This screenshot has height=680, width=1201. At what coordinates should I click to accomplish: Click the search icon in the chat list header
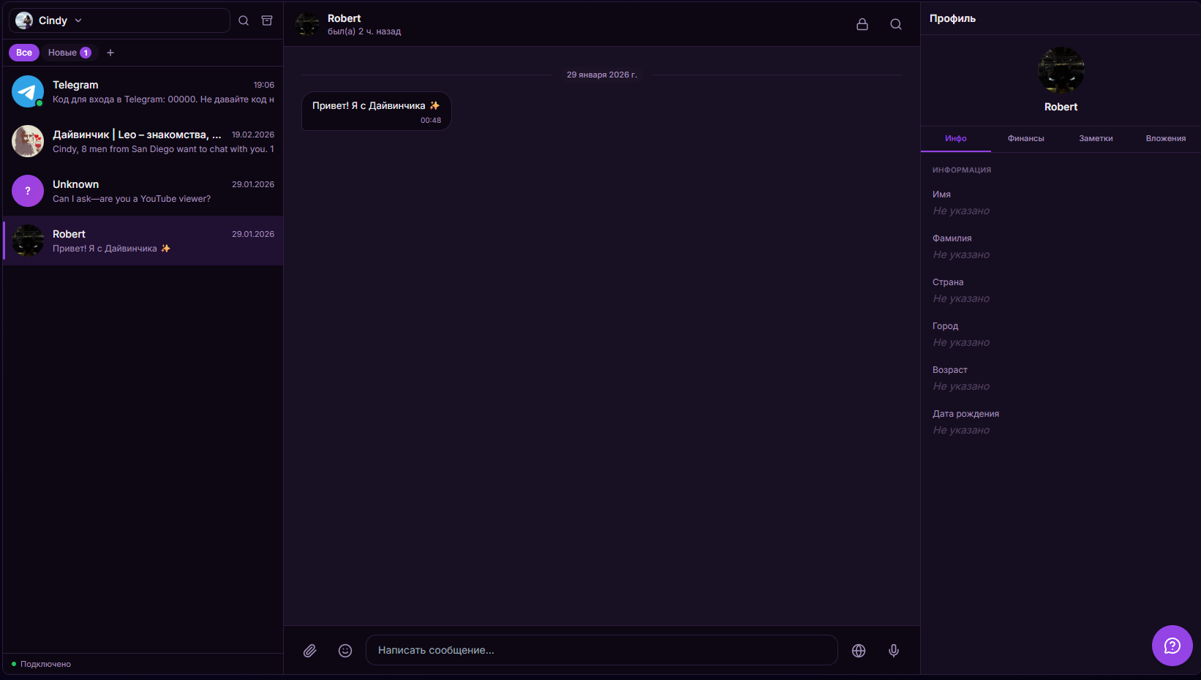click(244, 20)
